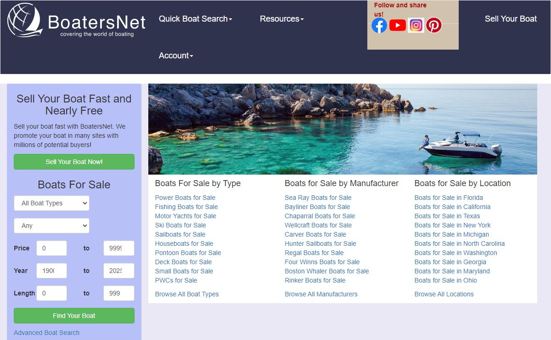Open the All Boat Types dropdown
The image size is (551, 340).
pyautogui.click(x=51, y=203)
